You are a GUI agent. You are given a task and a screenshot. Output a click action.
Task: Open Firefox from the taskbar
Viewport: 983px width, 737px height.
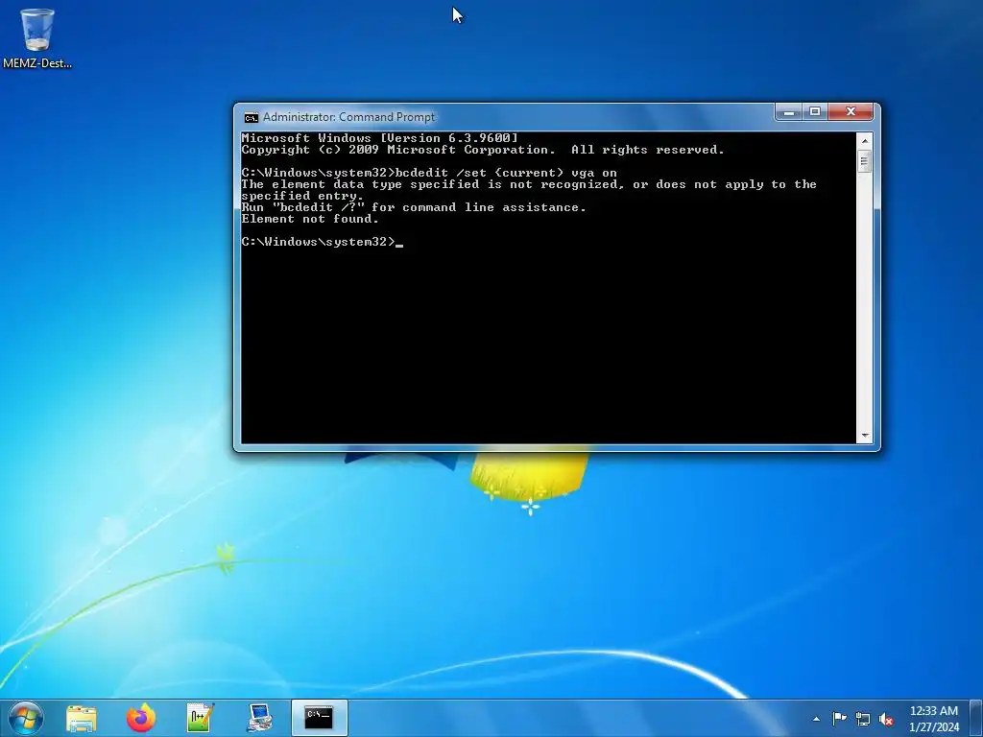(141, 718)
